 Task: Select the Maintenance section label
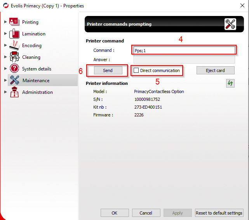(36, 81)
